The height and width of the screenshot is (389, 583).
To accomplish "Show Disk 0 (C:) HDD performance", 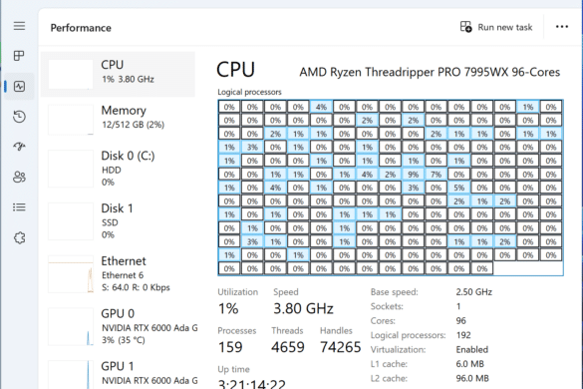I will click(x=118, y=169).
